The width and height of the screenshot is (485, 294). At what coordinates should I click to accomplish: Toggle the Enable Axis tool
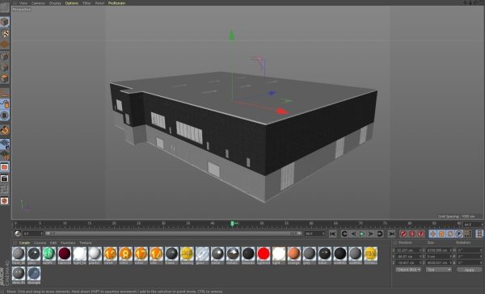4,93
